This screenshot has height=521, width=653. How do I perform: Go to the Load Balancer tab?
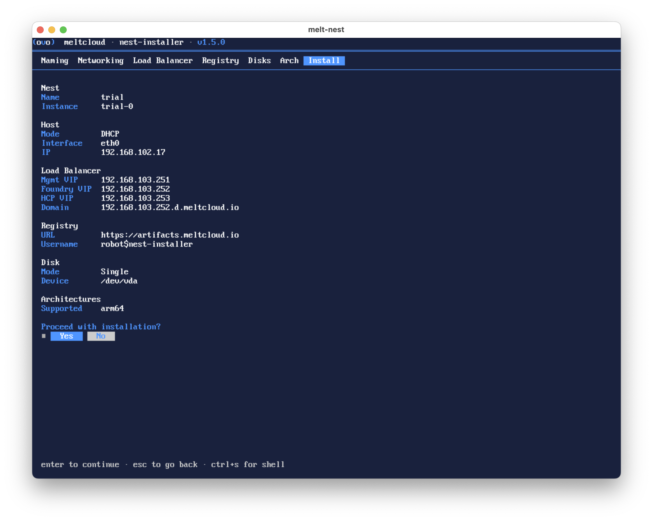pos(163,61)
